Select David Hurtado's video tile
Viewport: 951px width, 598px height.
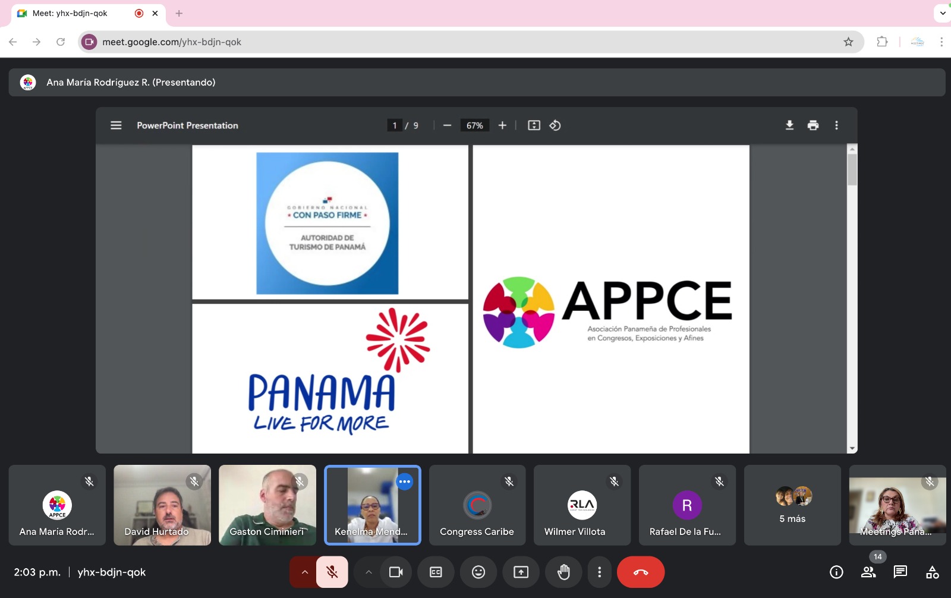[x=162, y=505]
